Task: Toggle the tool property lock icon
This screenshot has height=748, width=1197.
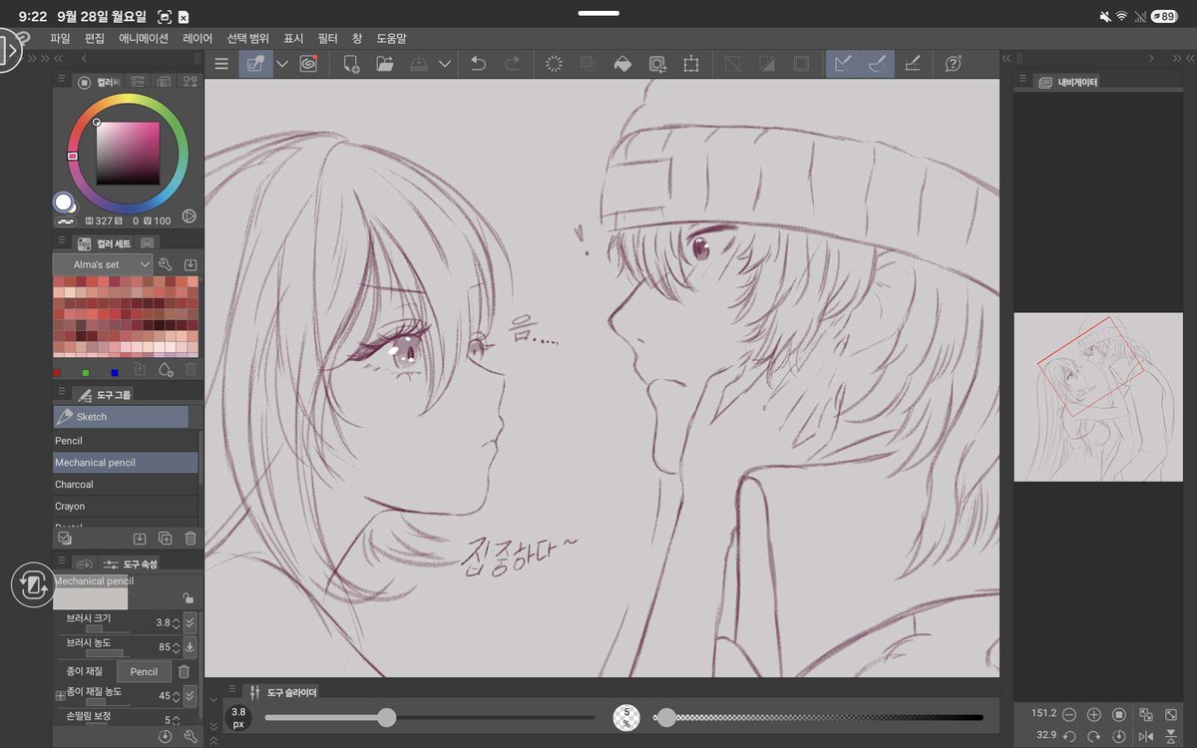Action: 188,598
